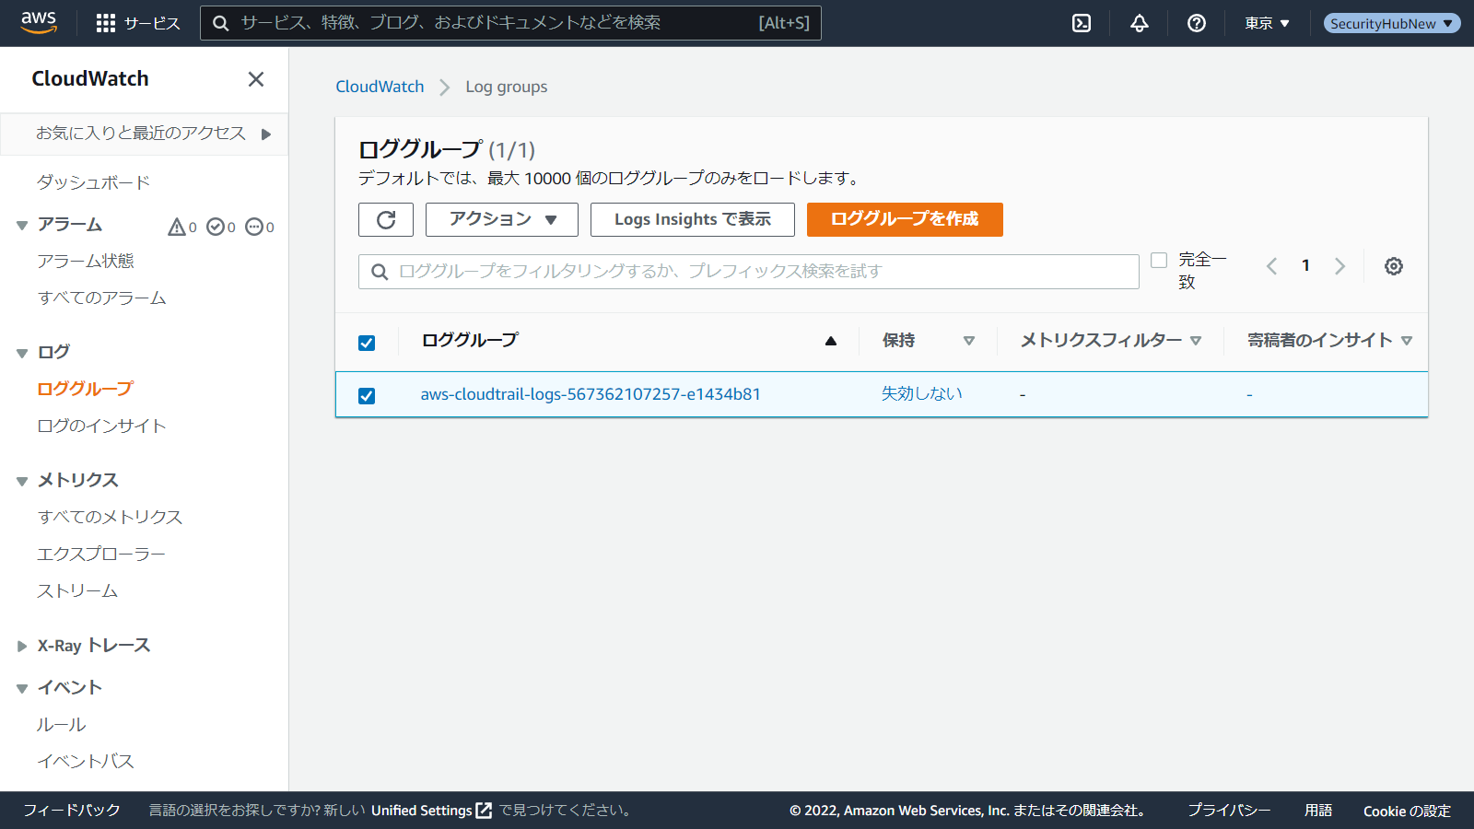This screenshot has width=1474, height=829.
Task: Click the refresh log groups button
Action: [x=386, y=219]
